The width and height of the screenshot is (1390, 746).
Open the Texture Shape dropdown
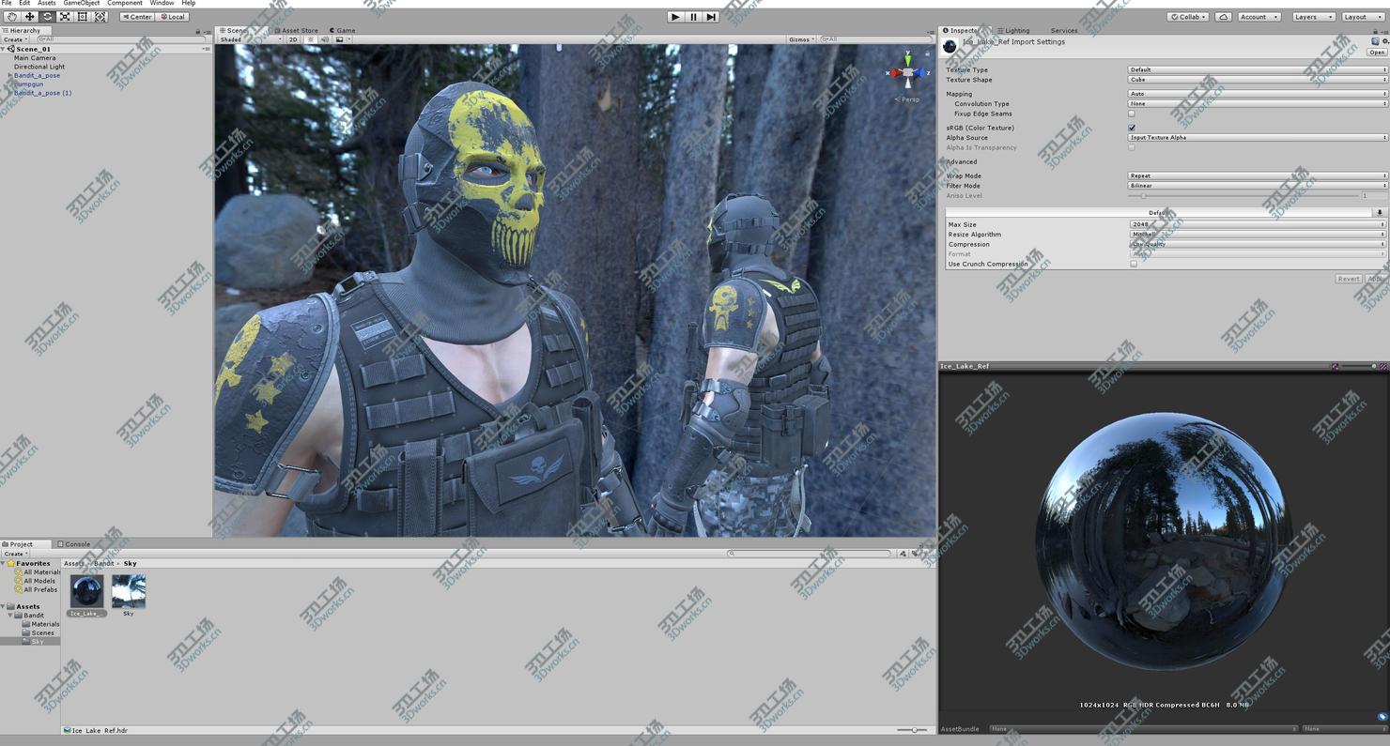pos(1258,80)
